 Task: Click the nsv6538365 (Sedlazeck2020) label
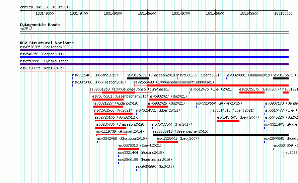(x=46, y=47)
